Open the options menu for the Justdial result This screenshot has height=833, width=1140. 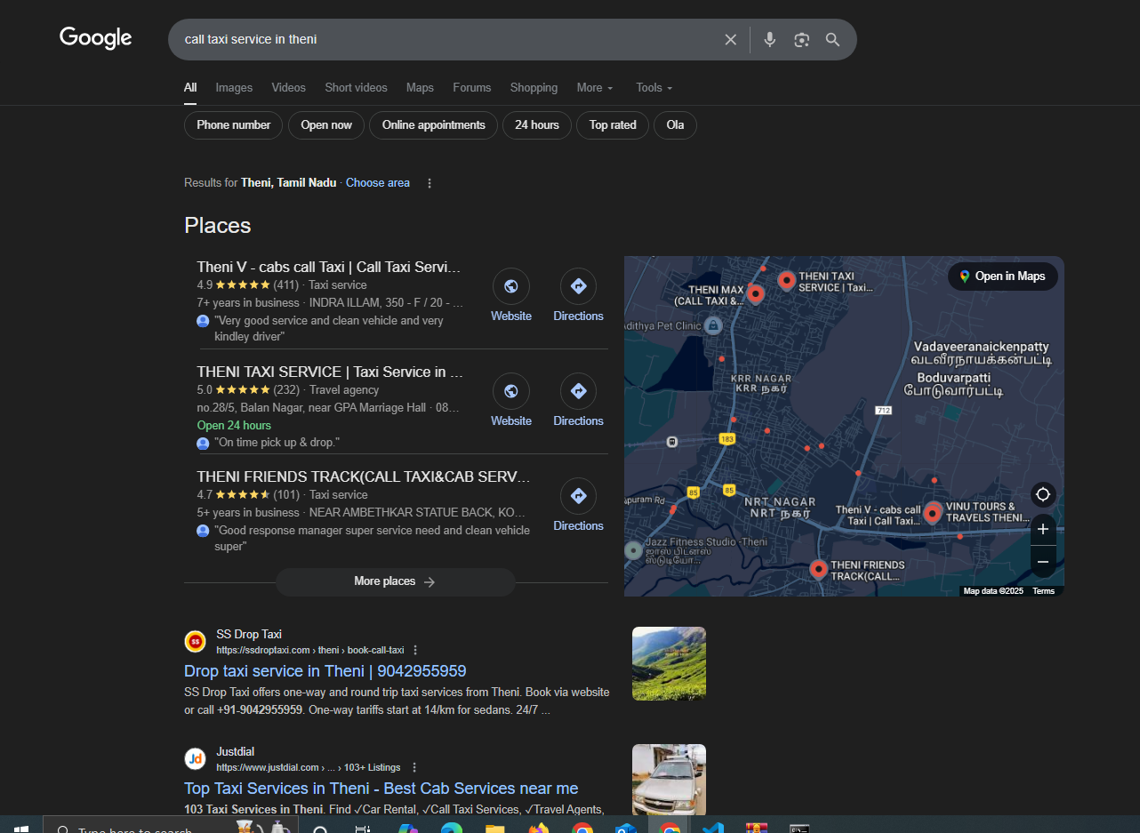(x=414, y=767)
